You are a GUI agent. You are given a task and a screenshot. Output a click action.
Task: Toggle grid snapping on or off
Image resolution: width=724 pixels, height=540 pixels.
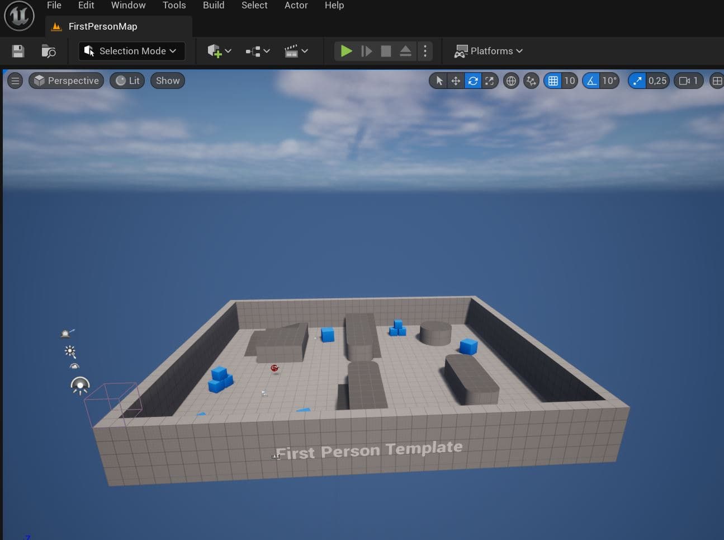(x=553, y=81)
